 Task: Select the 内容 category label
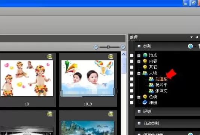click(x=153, y=61)
